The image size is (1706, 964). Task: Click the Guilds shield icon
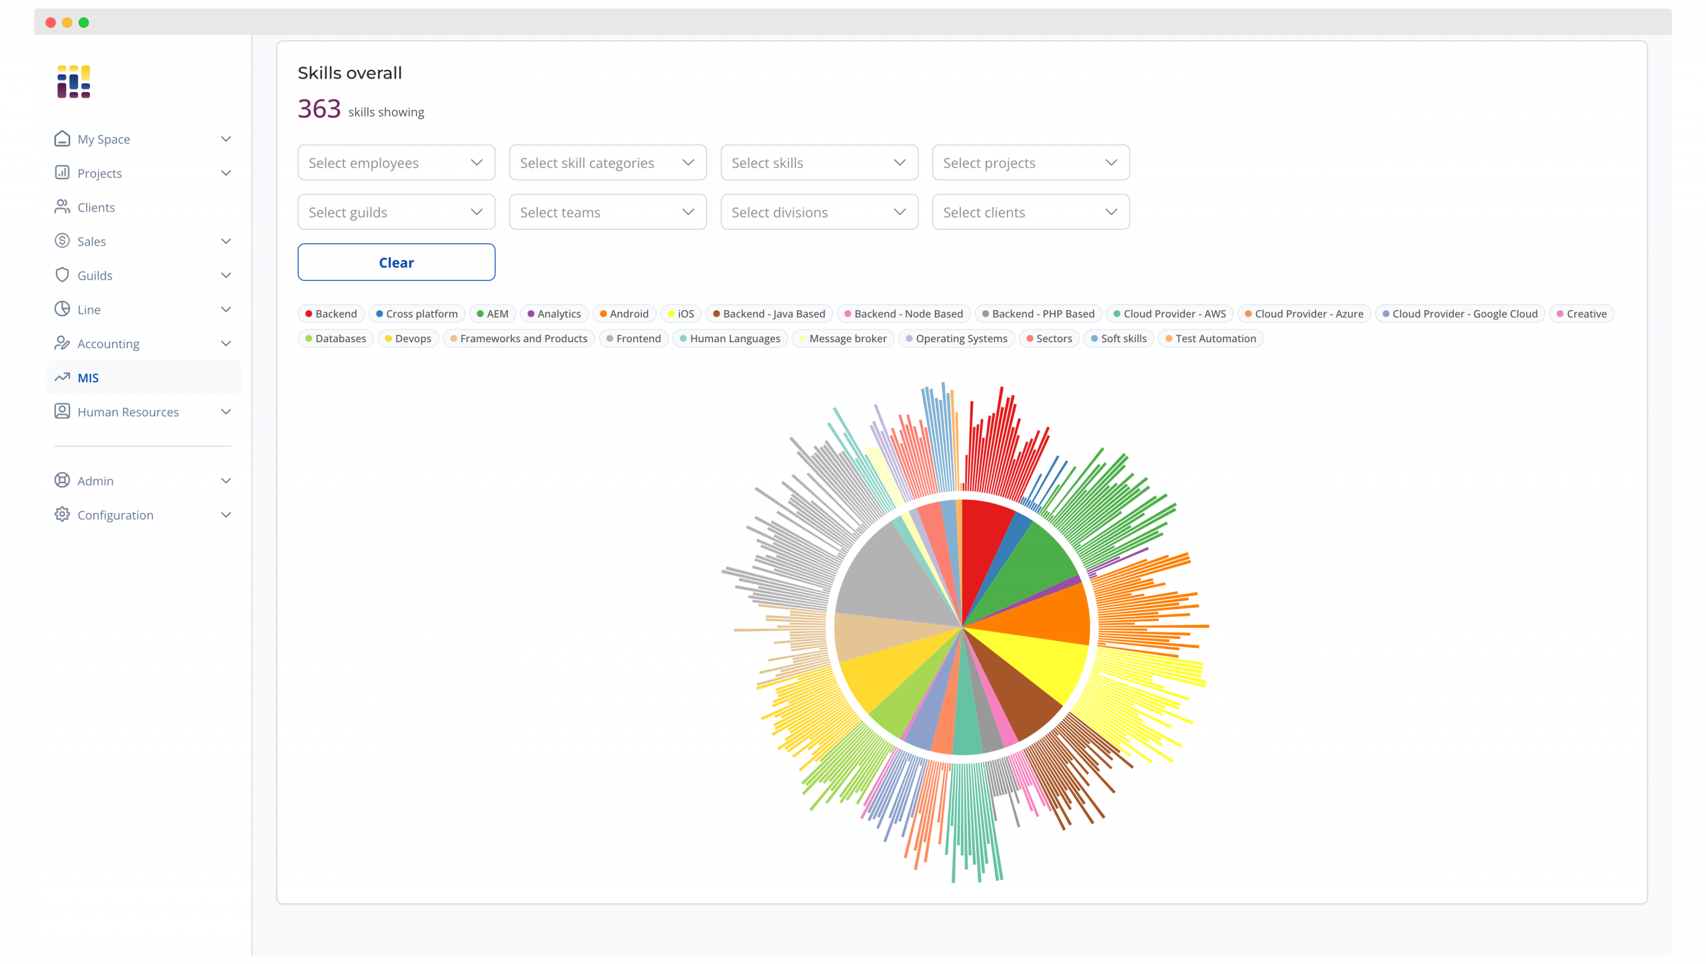(x=62, y=275)
